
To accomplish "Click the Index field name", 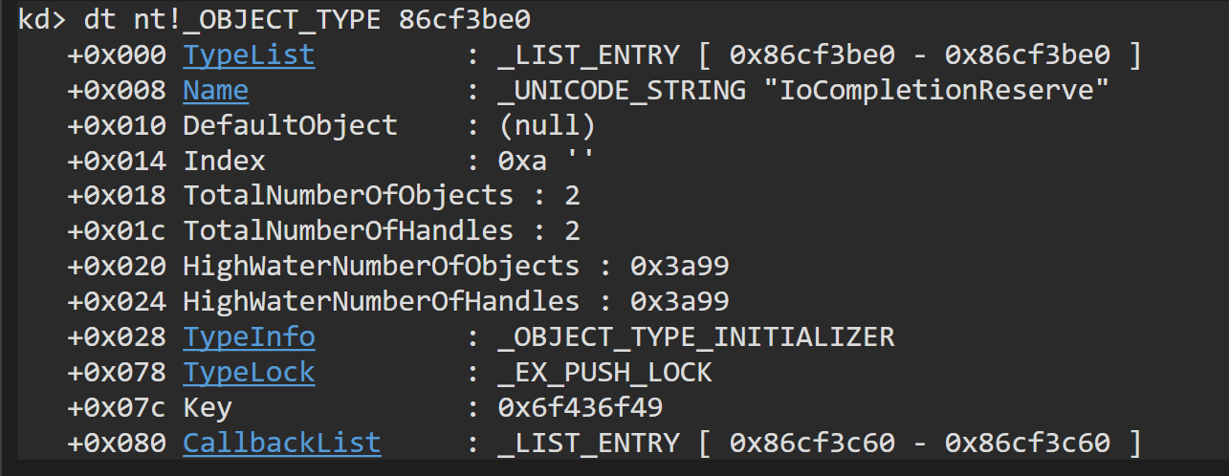I will (x=225, y=162).
